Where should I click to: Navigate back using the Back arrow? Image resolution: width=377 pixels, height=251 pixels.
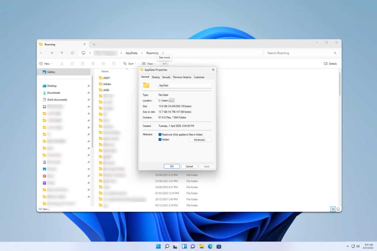(x=40, y=53)
